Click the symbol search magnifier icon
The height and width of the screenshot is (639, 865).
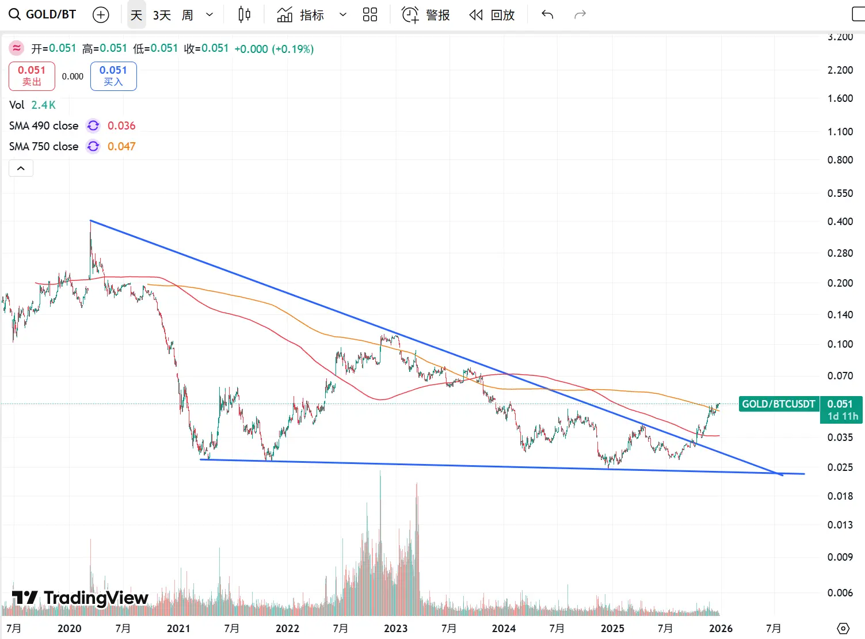click(14, 15)
